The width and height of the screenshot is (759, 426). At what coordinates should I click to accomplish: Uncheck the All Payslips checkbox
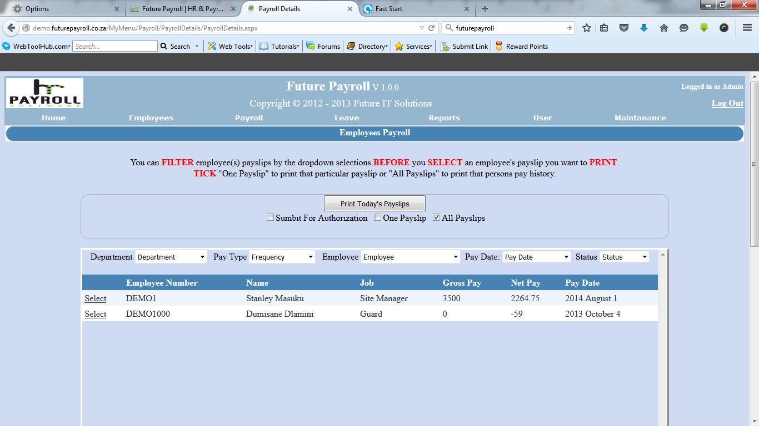click(x=437, y=217)
